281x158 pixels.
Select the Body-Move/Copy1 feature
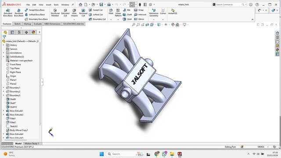17,130
